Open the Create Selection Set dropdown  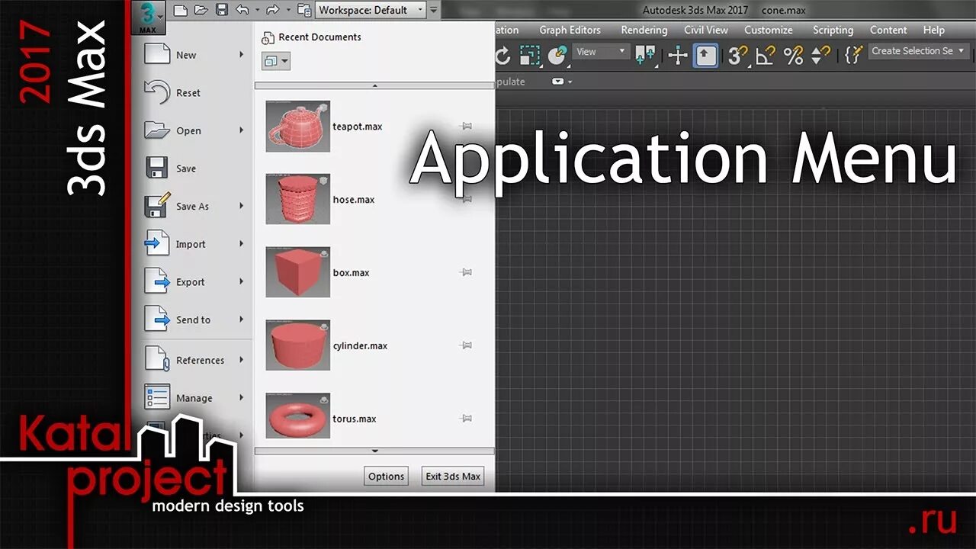coord(918,51)
